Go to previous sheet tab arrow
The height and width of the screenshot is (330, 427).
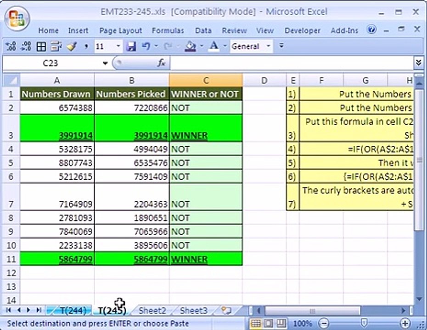pyautogui.click(x=19, y=310)
